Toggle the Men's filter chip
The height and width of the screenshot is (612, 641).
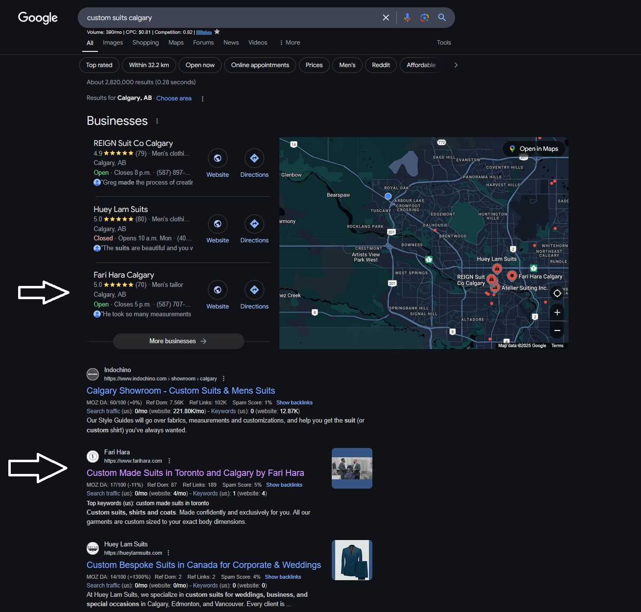(347, 65)
